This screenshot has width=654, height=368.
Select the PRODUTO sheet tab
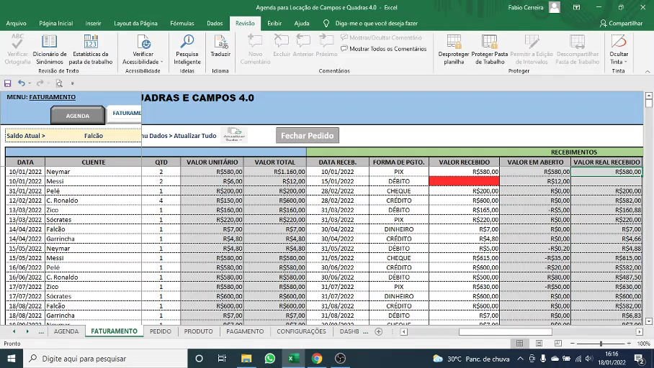[199, 331]
